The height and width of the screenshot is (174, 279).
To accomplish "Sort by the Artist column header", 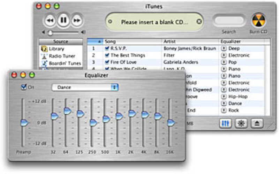I will [190, 41].
